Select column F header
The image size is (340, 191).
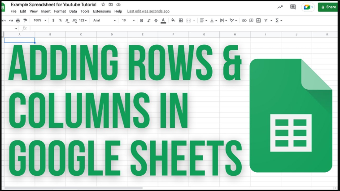click(173, 35)
